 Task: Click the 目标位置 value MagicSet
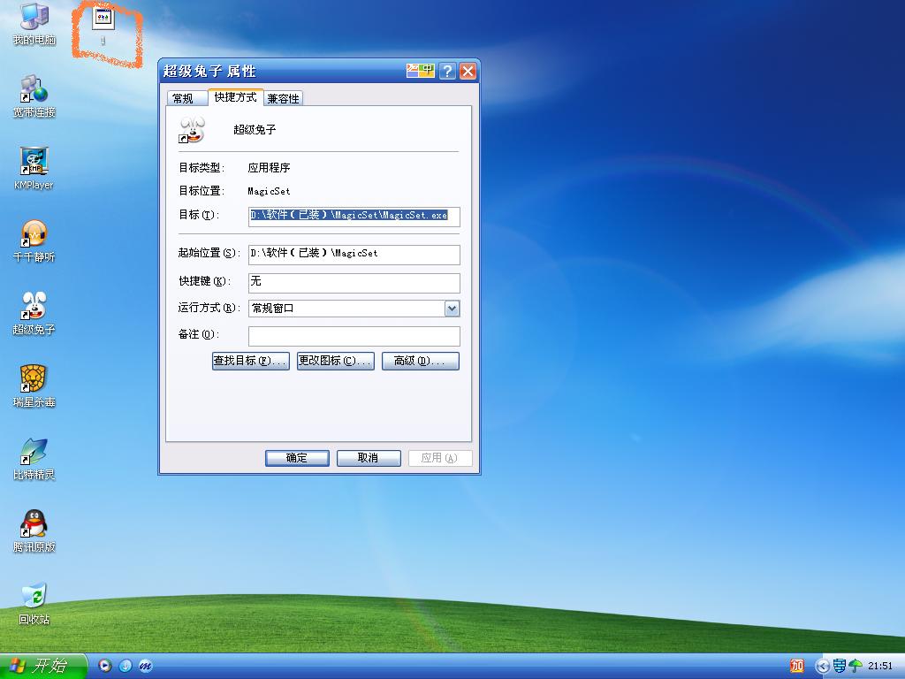coord(269,191)
